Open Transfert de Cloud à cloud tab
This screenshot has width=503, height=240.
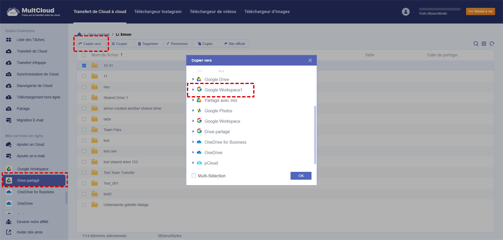(x=100, y=12)
